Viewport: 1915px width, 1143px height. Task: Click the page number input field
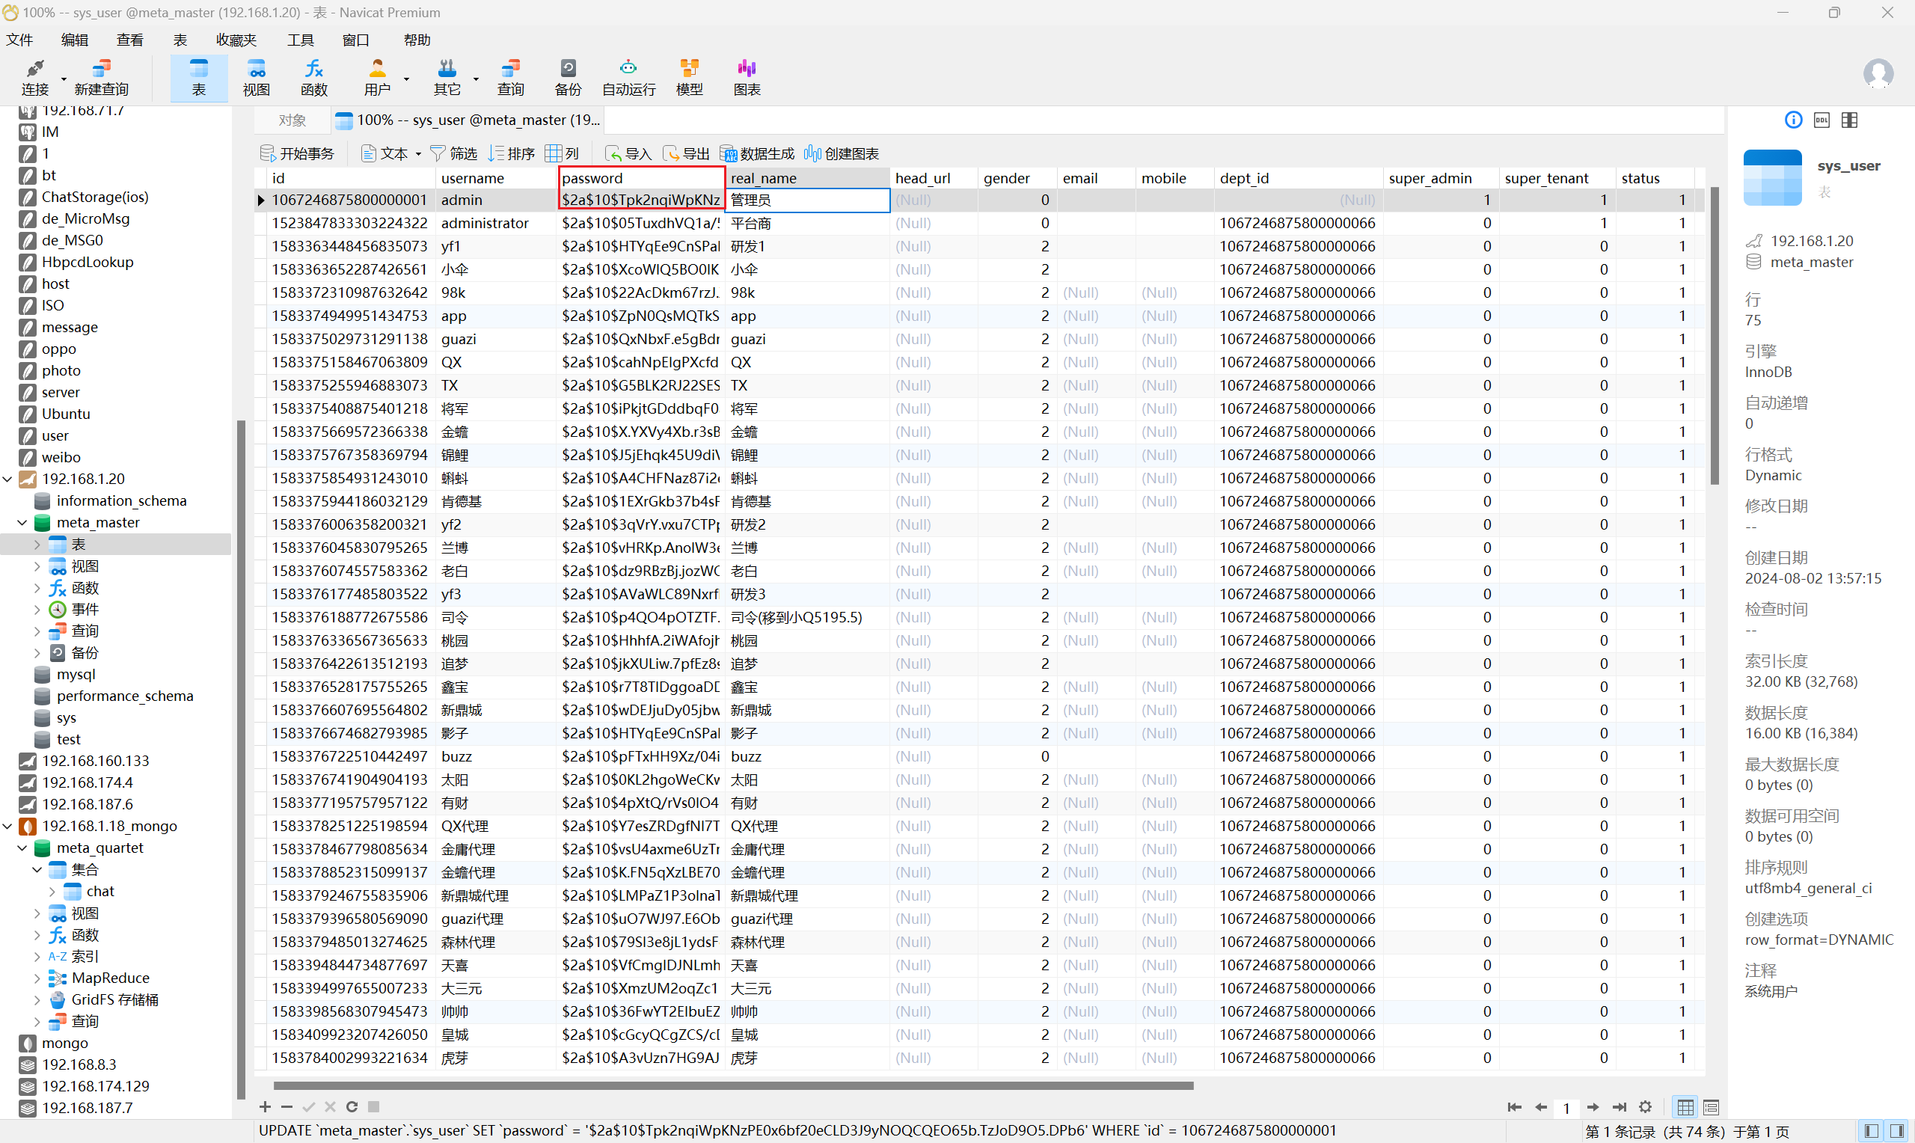click(x=1566, y=1108)
